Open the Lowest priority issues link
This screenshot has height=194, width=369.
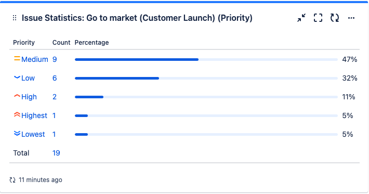[x=33, y=134]
